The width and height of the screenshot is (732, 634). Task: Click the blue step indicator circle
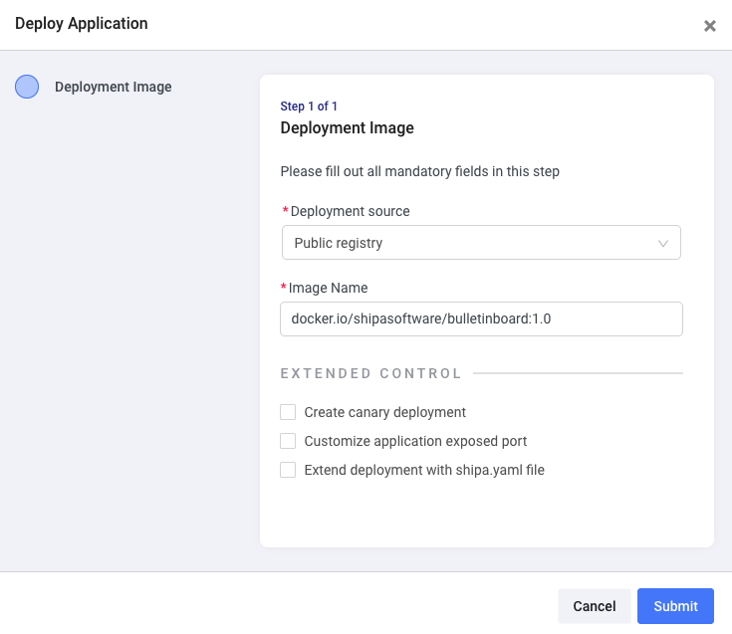pos(27,87)
